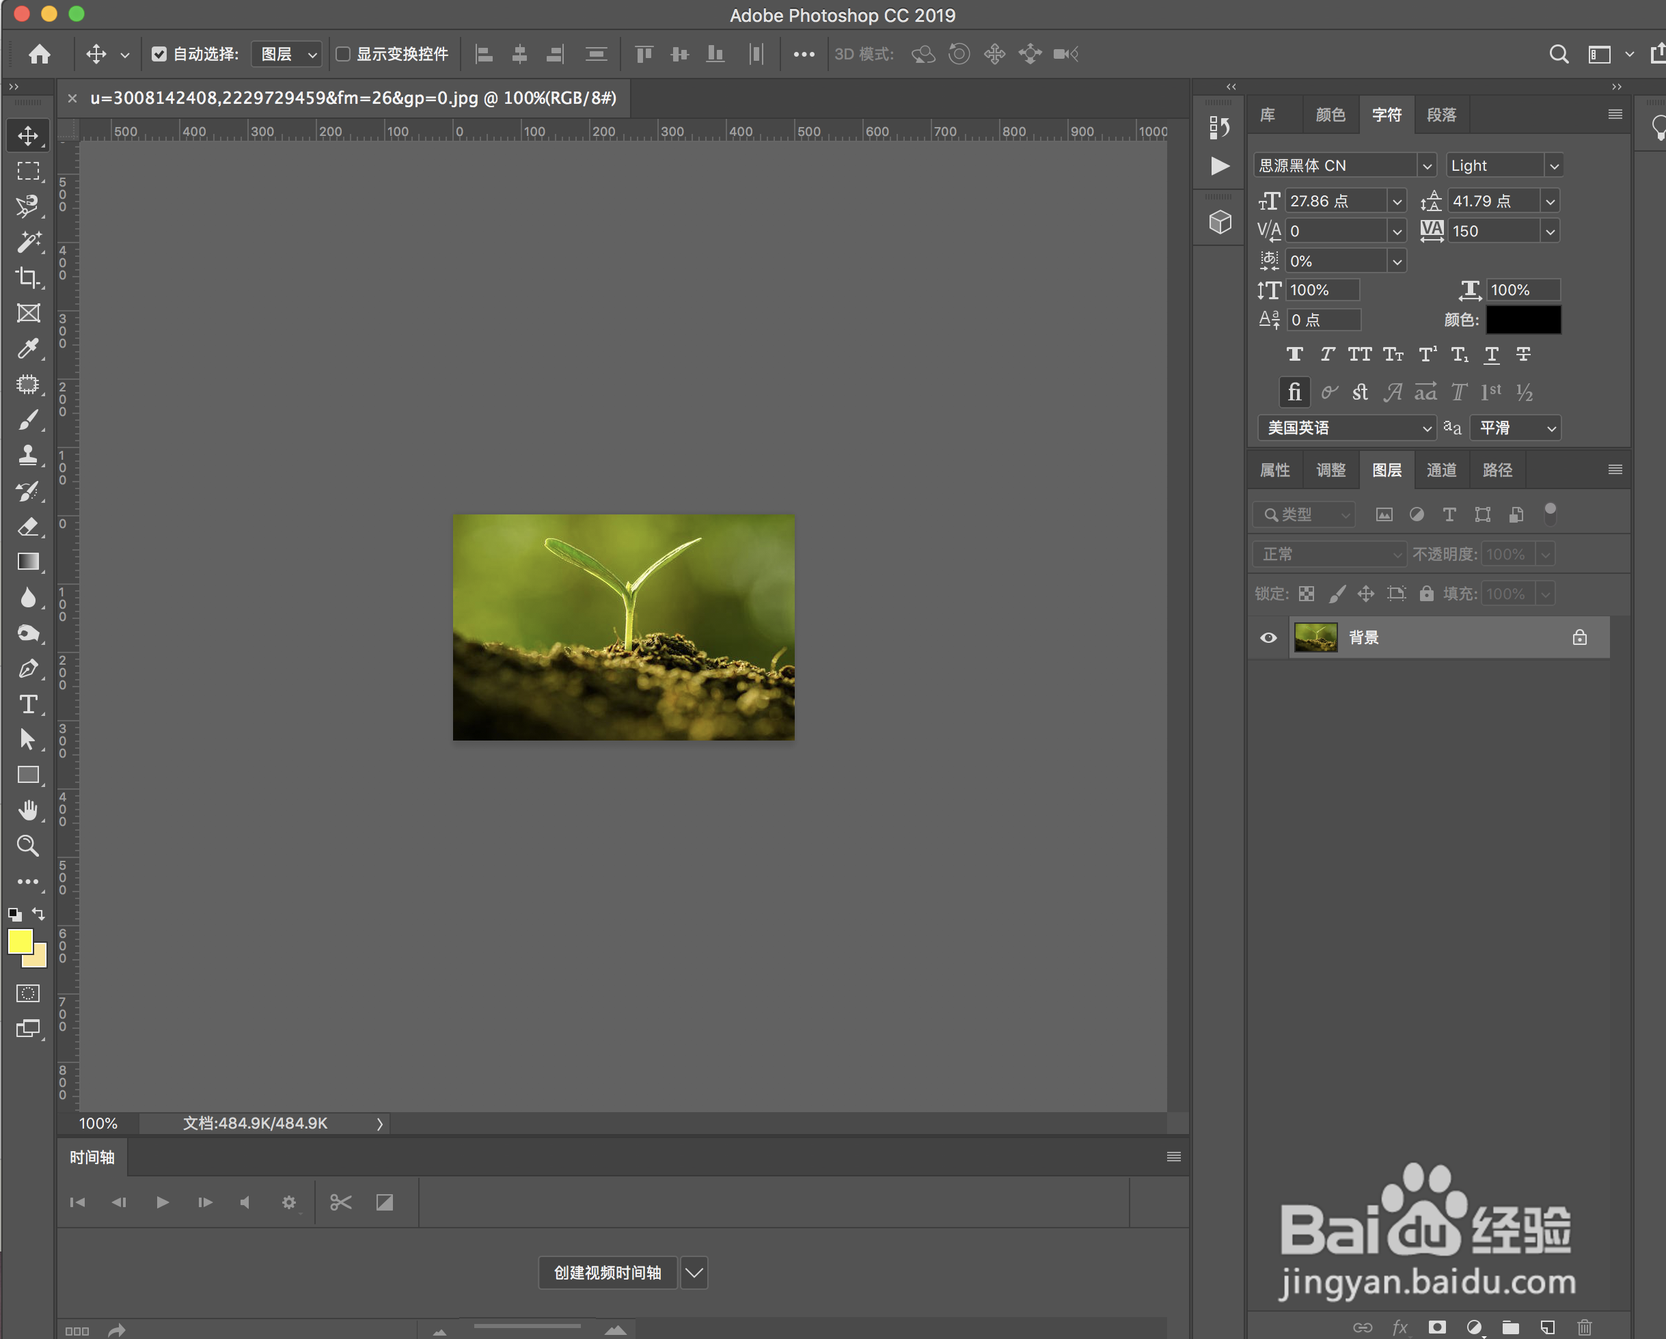Image resolution: width=1666 pixels, height=1339 pixels.
Task: Click the black text 颜色 swatch
Action: [1523, 320]
